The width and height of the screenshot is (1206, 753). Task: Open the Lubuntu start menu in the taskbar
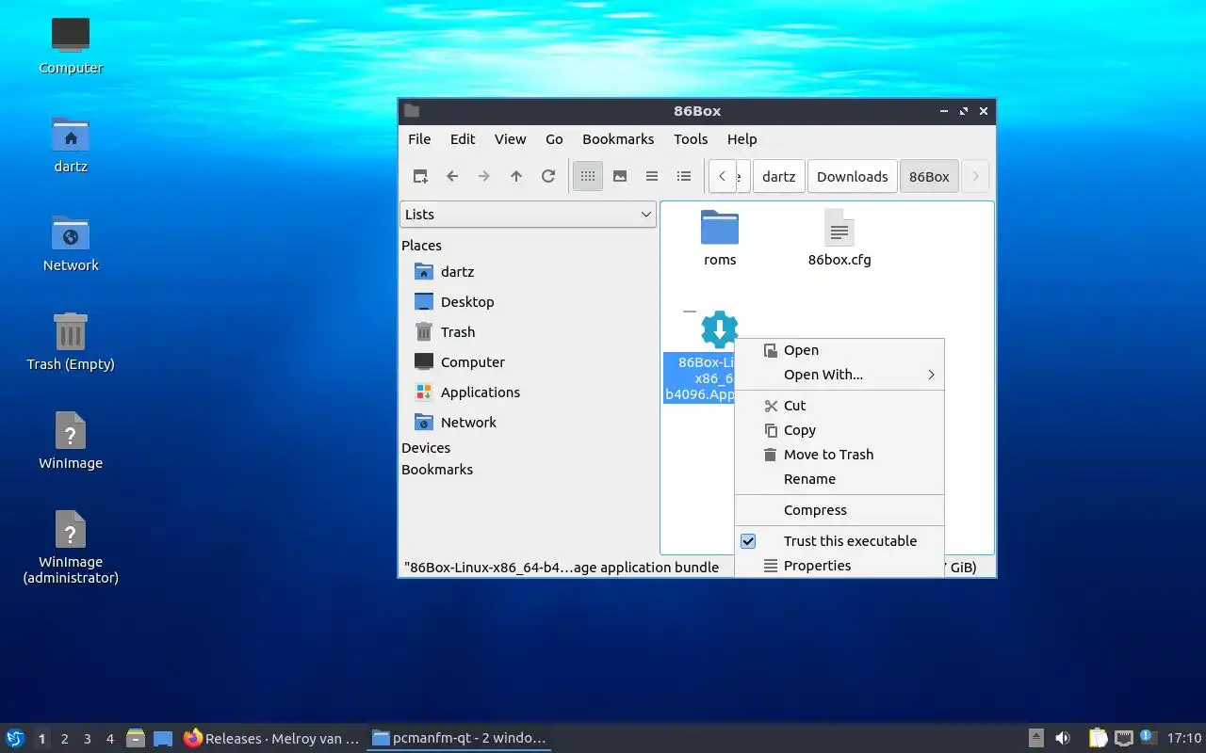point(15,738)
